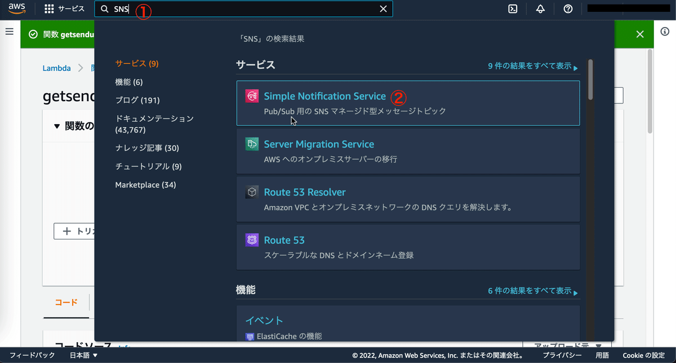Dismiss the green success banner

click(x=640, y=34)
